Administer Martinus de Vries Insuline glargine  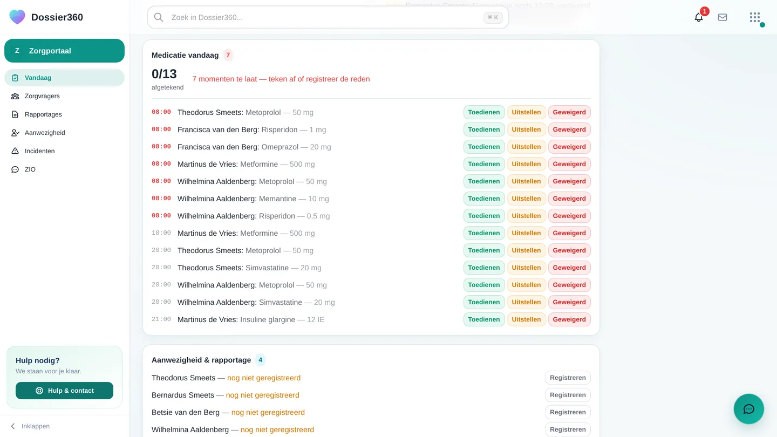click(484, 319)
